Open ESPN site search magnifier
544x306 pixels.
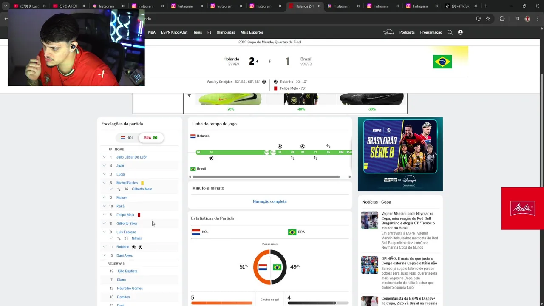450,32
